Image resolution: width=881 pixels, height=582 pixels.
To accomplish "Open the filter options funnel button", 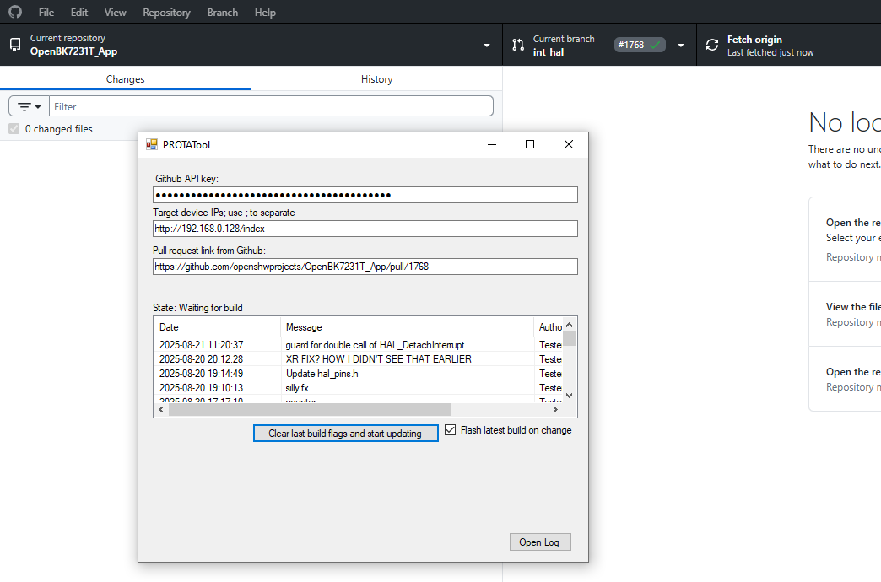I will pyautogui.click(x=30, y=106).
